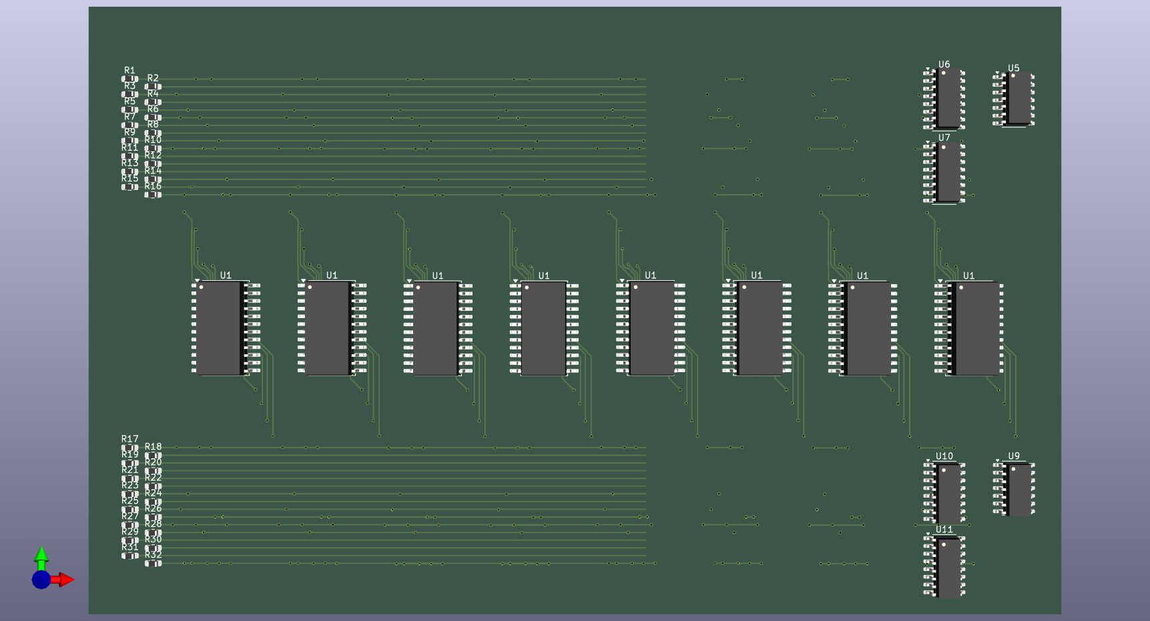Select the U5 chip
The image size is (1150, 621).
point(1019,98)
